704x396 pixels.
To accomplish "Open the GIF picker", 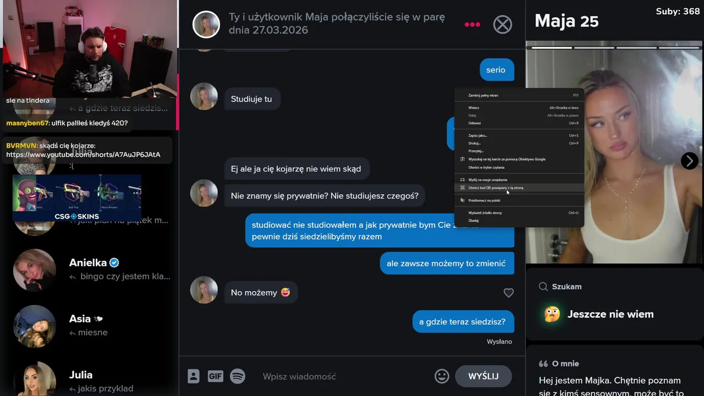I will pyautogui.click(x=215, y=376).
